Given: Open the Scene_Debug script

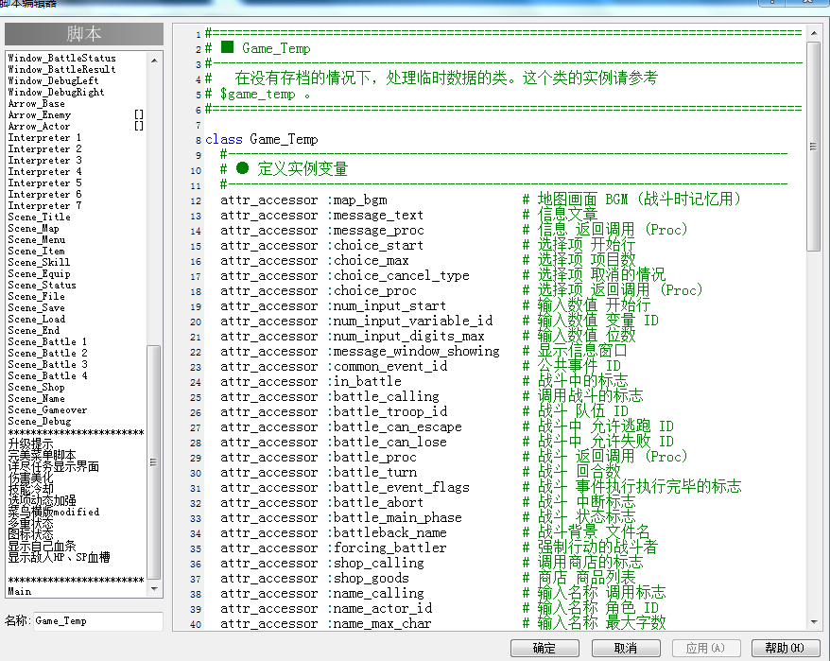Looking at the screenshot, I should [39, 421].
